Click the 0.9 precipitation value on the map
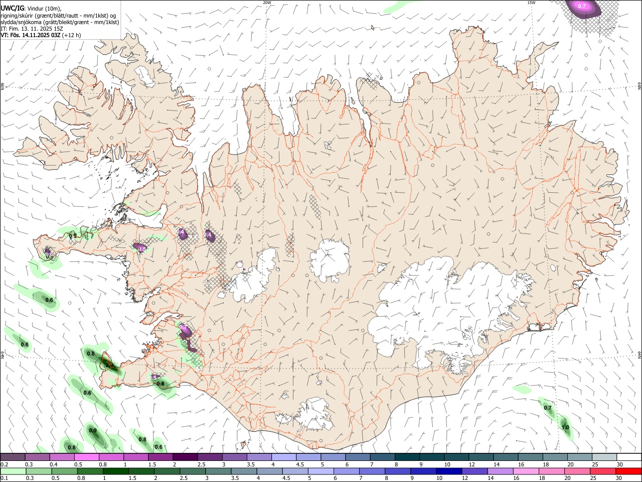This screenshot has height=482, width=642. 93,430
